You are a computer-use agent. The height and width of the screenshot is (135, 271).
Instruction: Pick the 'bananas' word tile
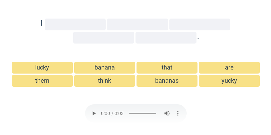tap(167, 81)
